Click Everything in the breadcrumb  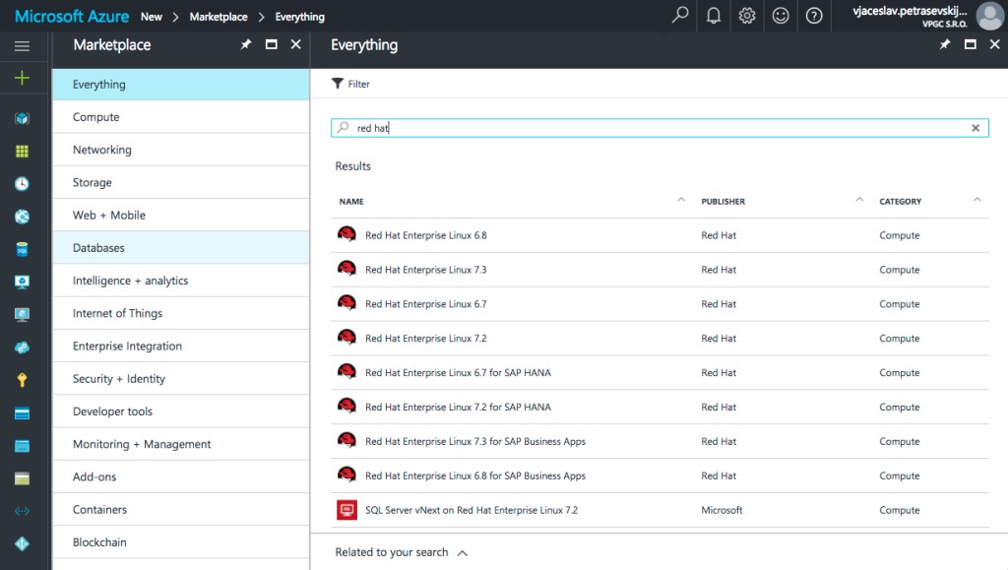pos(299,17)
